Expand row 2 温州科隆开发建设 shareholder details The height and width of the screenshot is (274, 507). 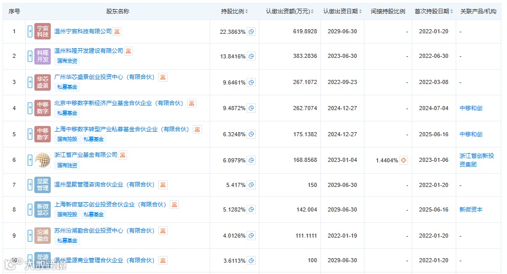[30, 56]
